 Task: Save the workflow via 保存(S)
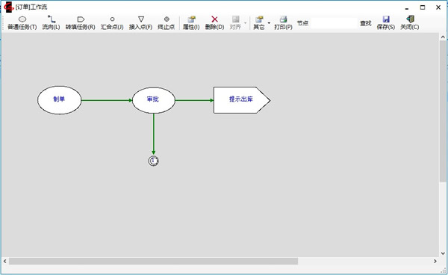[x=386, y=23]
